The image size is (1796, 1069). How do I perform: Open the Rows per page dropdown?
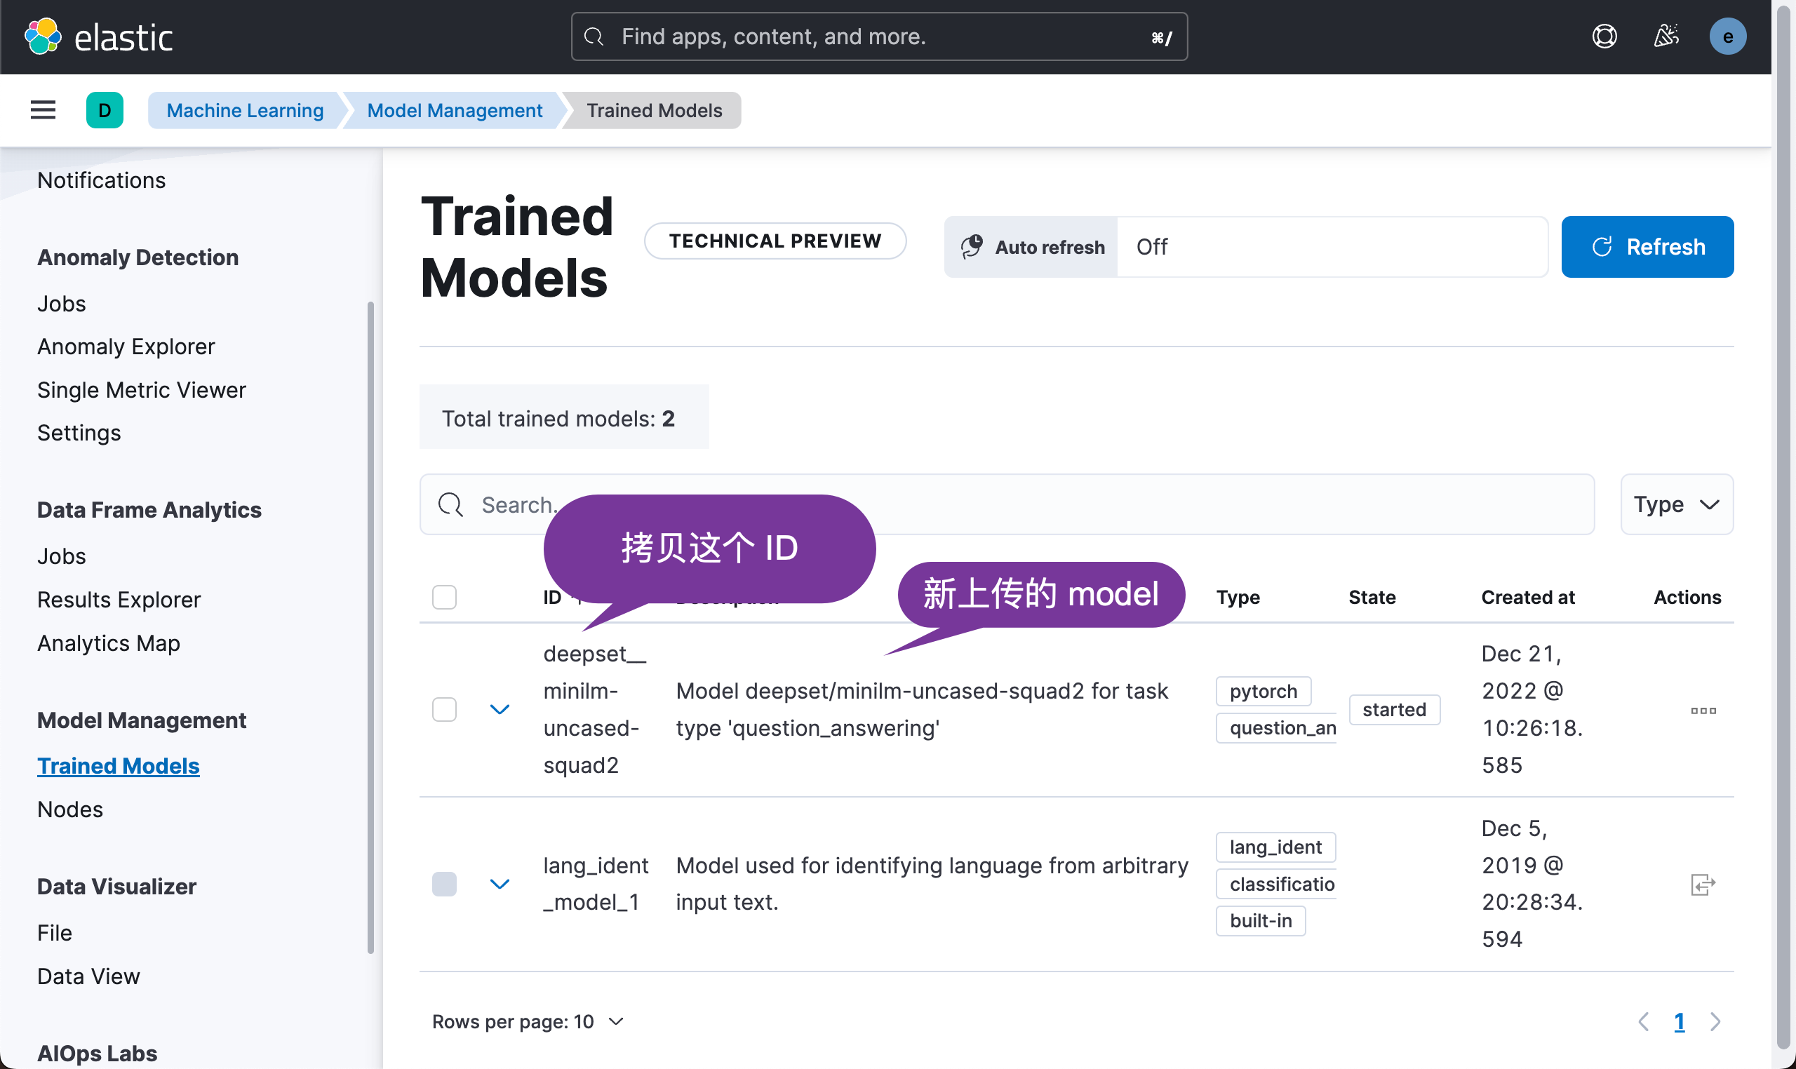click(528, 1021)
